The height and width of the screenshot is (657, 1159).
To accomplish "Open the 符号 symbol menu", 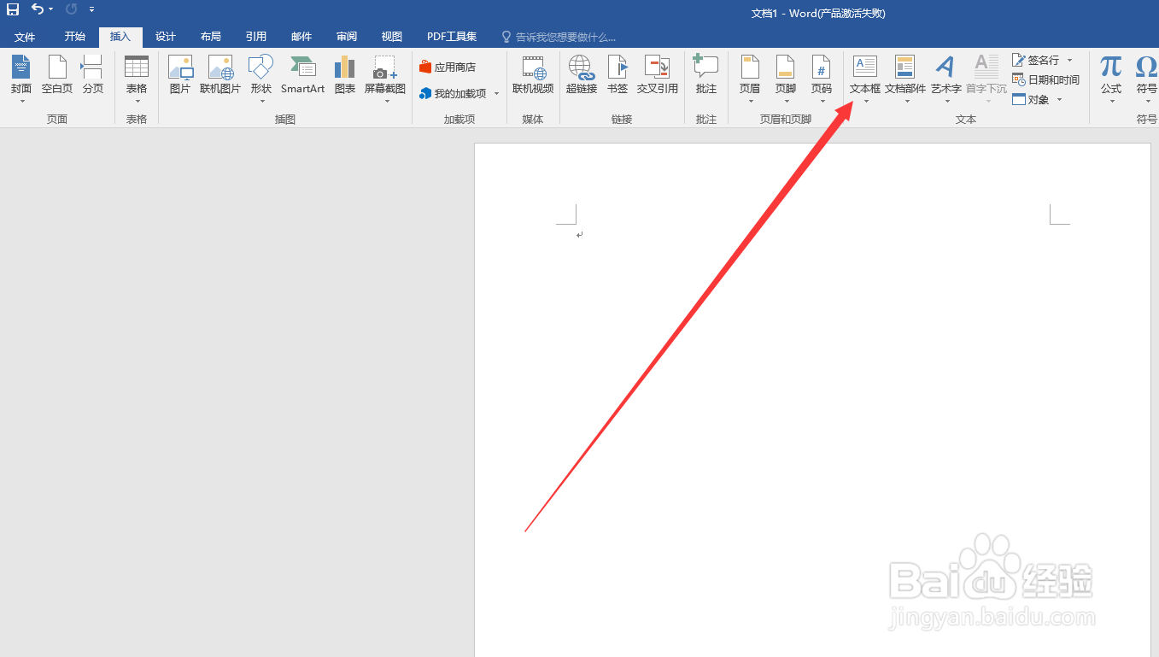I will click(x=1146, y=79).
